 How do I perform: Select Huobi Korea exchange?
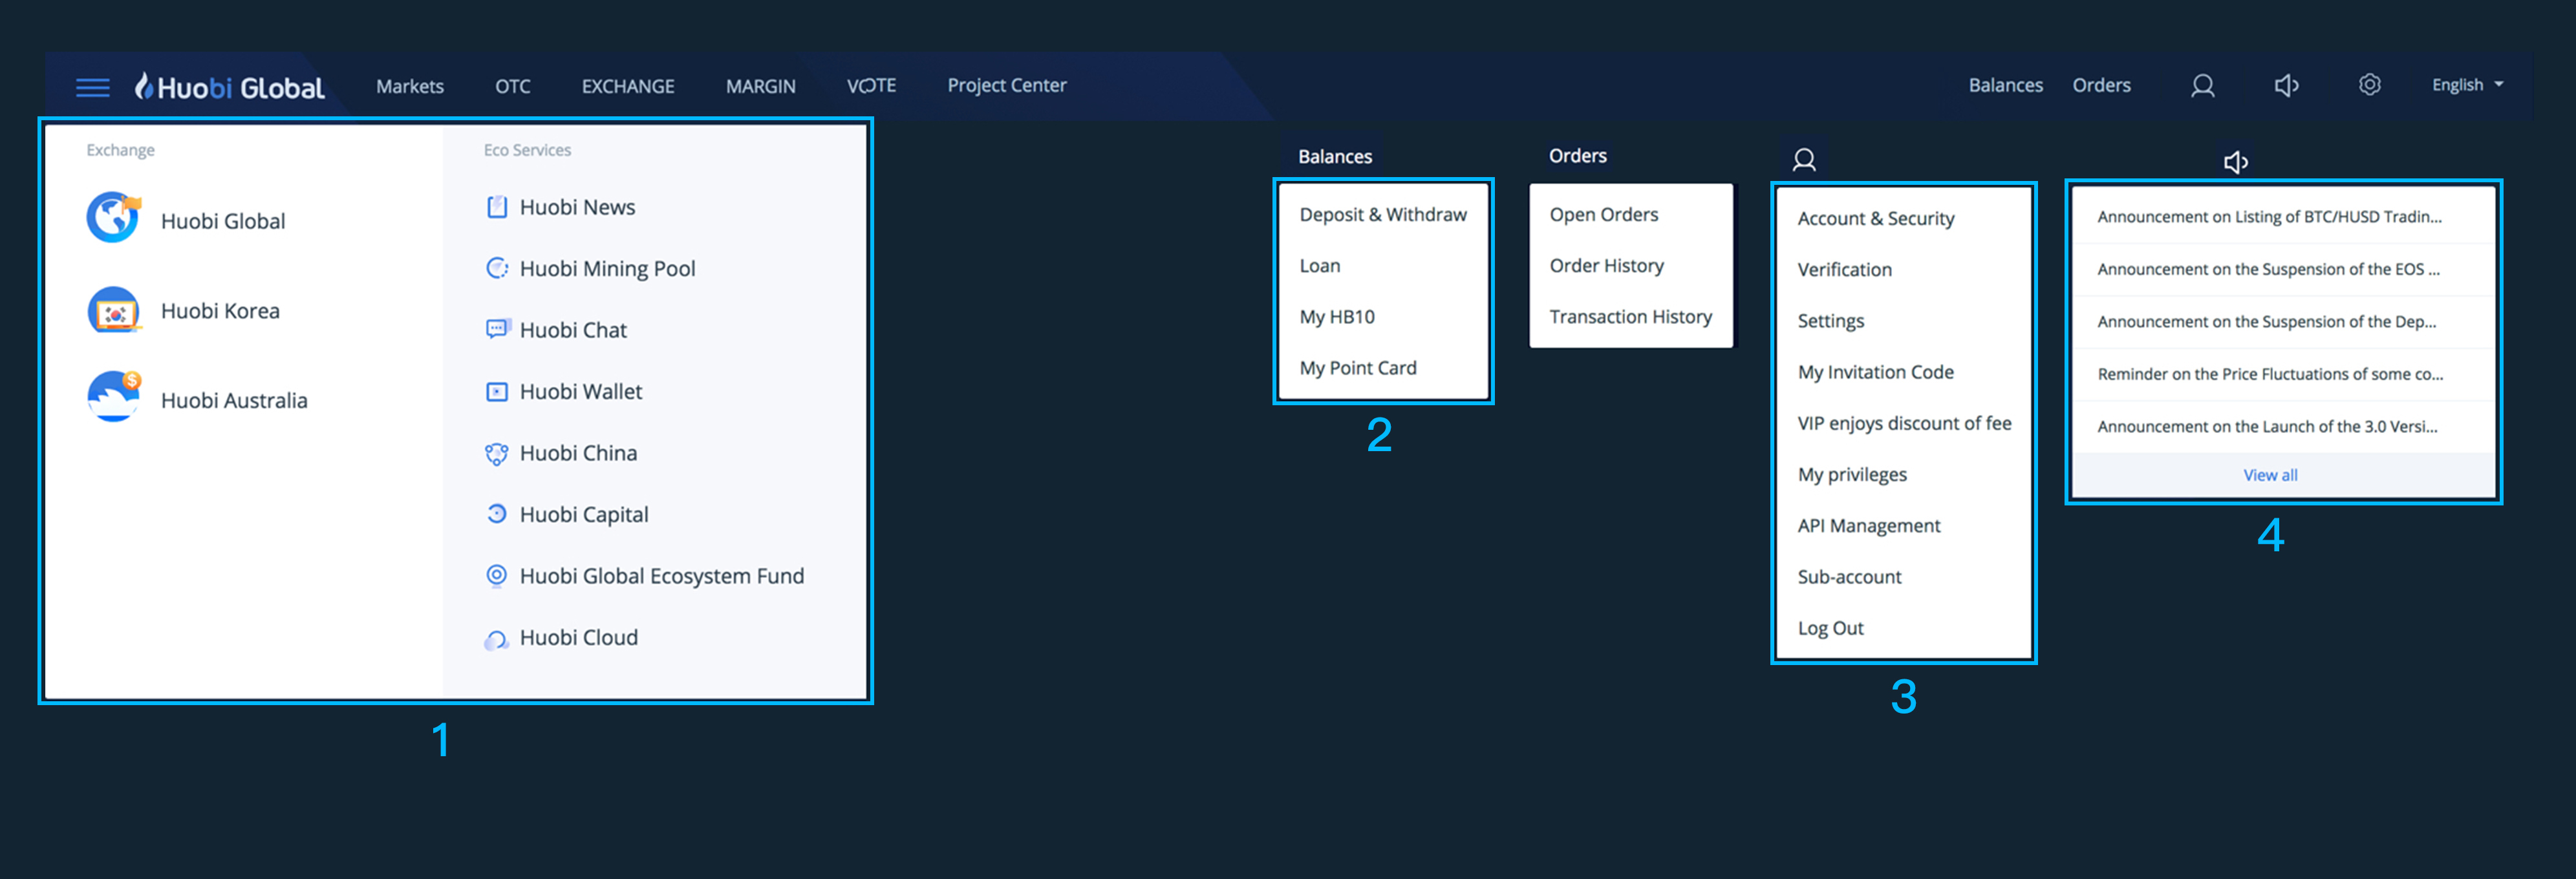[x=220, y=311]
